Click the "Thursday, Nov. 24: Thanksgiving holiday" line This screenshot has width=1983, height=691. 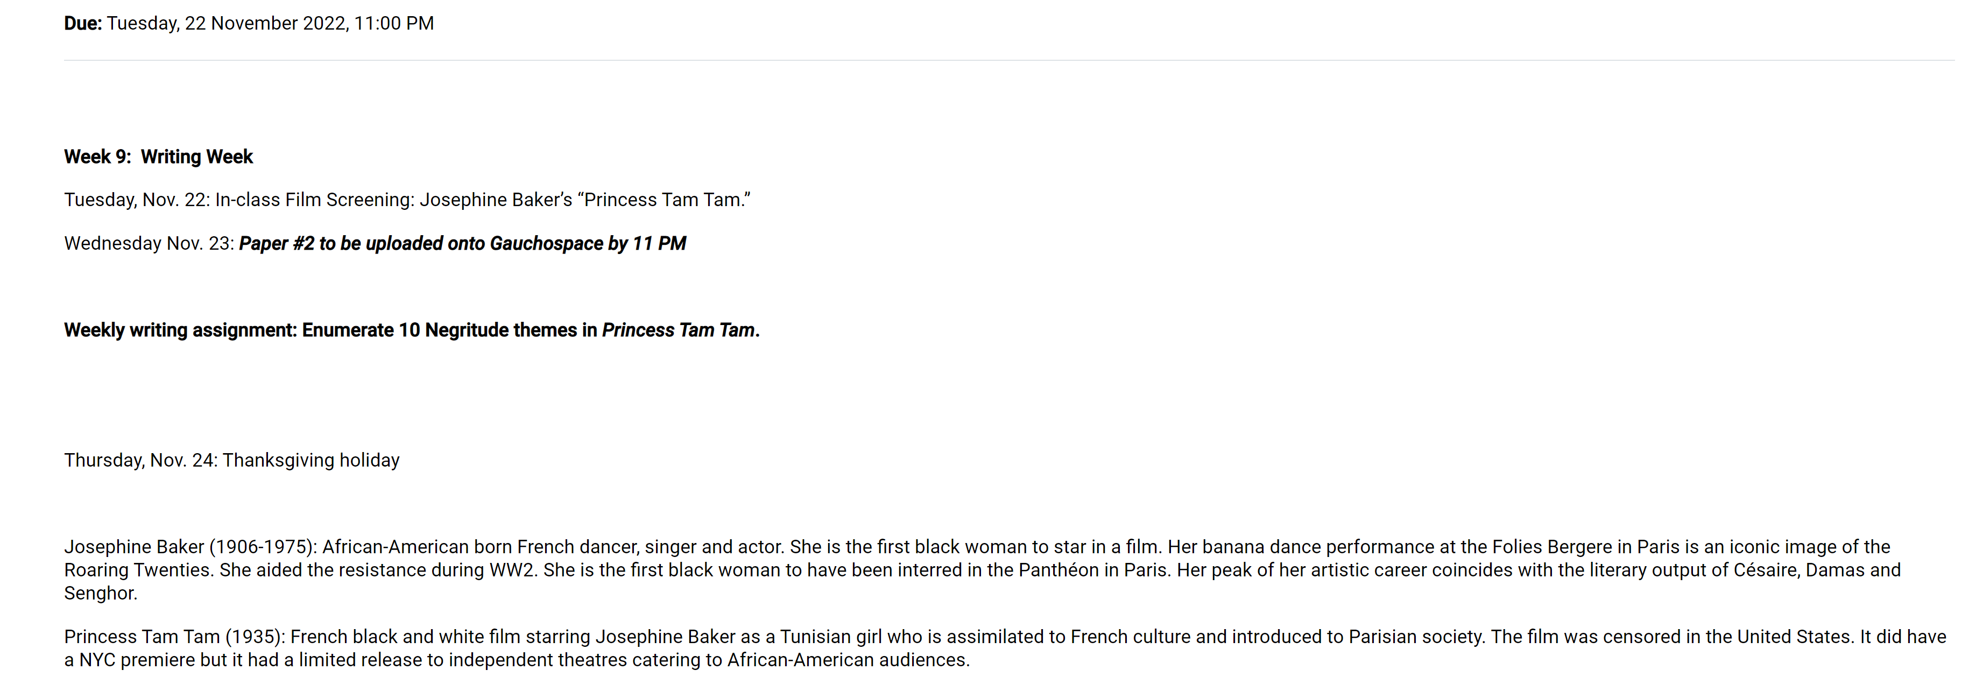[232, 460]
